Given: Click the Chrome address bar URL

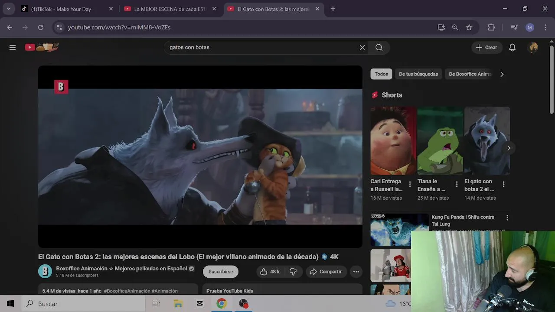Looking at the screenshot, I should 119,27.
